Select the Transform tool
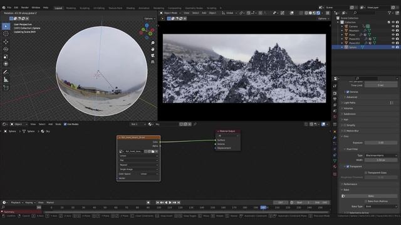This screenshot has width=401, height=225. tap(6, 64)
